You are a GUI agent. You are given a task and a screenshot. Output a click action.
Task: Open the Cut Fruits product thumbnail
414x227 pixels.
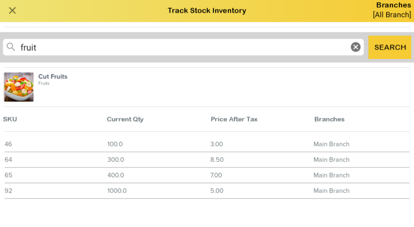click(19, 87)
